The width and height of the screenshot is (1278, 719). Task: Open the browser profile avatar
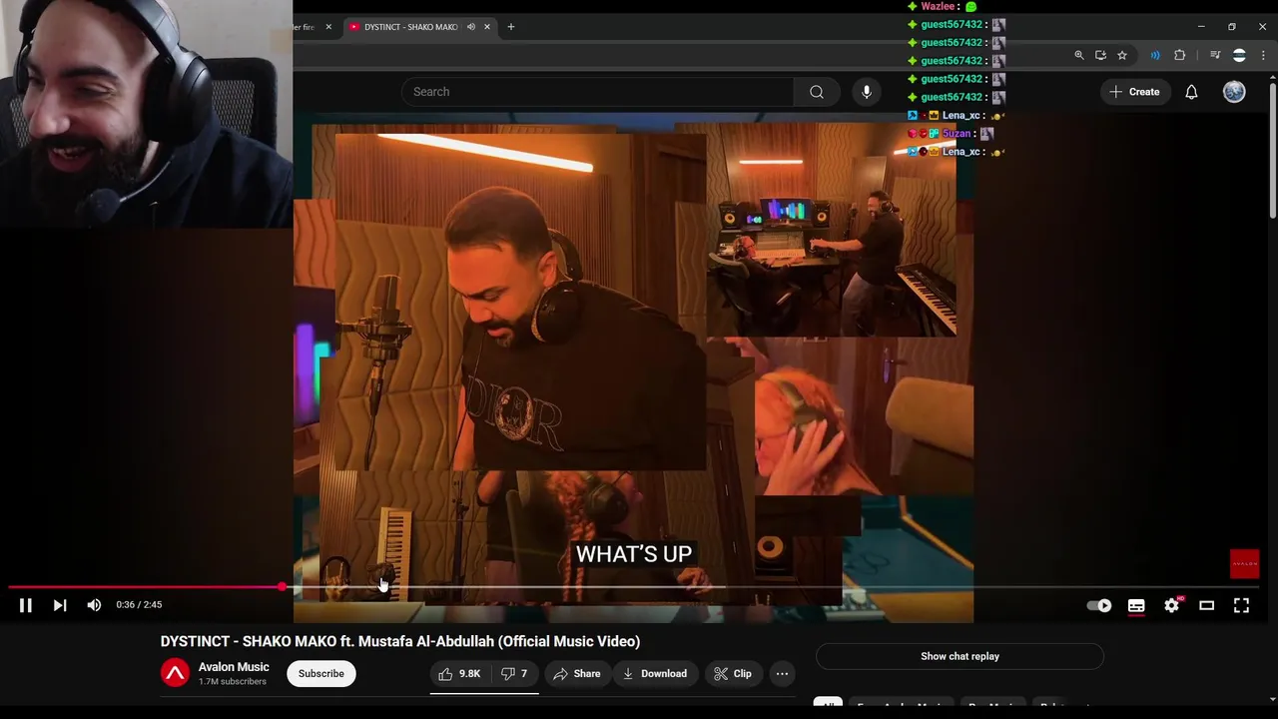pos(1239,55)
